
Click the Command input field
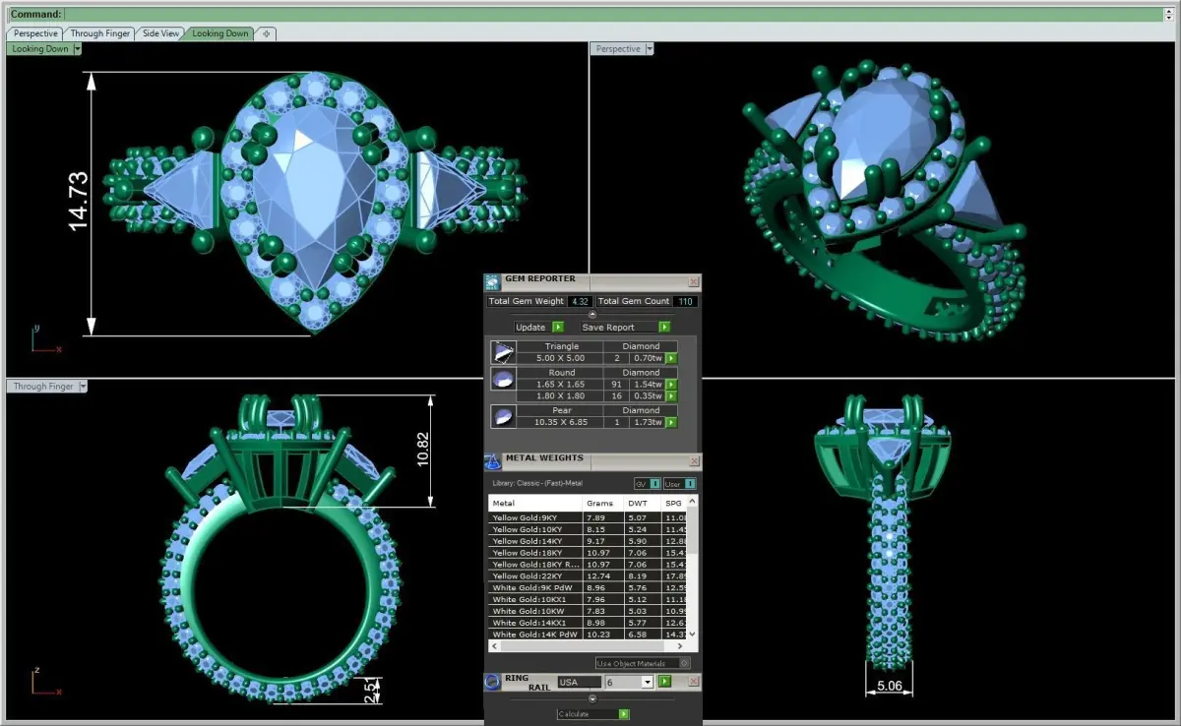tap(612, 15)
